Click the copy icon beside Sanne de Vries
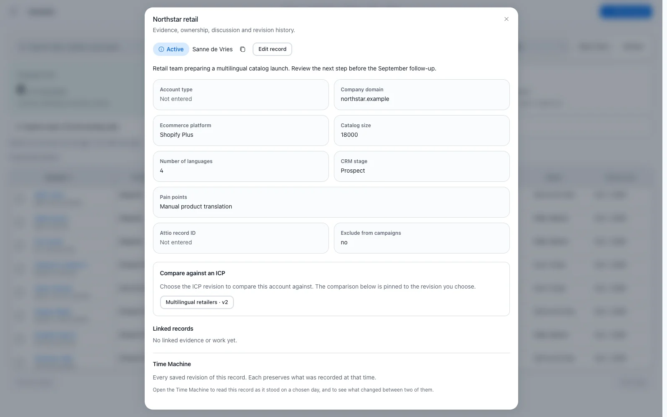 click(243, 49)
